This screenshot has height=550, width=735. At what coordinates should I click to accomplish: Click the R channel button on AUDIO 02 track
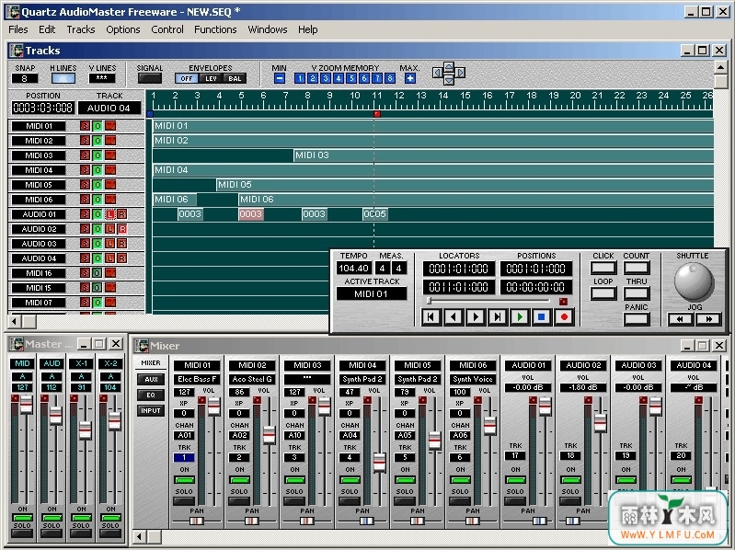121,229
